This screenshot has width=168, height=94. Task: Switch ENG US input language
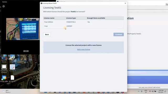click(146, 91)
